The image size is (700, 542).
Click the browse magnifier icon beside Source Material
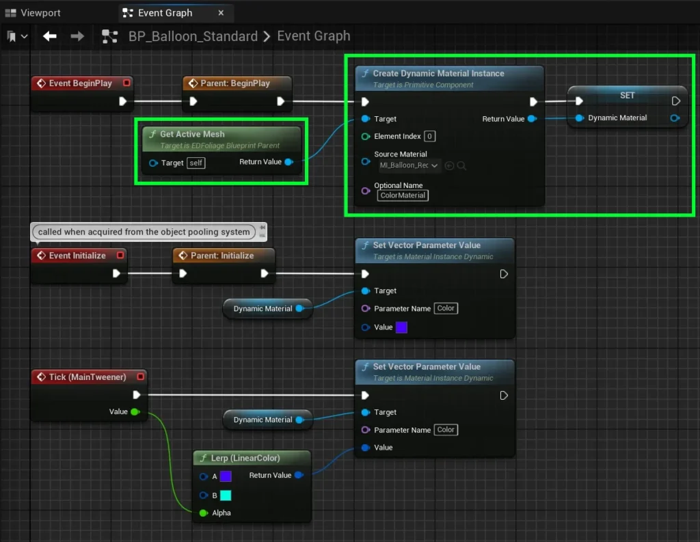click(461, 165)
